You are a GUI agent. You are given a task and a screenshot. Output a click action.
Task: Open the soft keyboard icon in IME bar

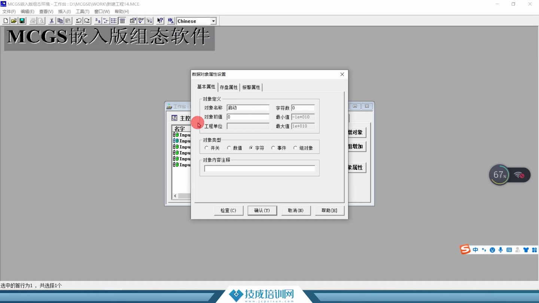pyautogui.click(x=509, y=250)
